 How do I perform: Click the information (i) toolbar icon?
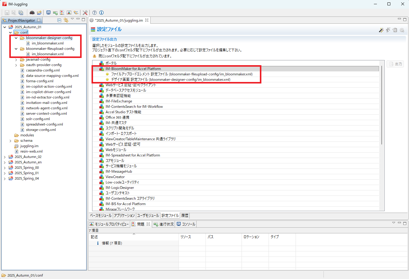[x=101, y=13]
